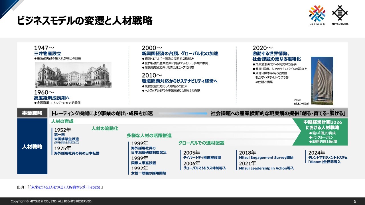Click the blue gradient arrow in strategy bar
The image size is (365, 205).
pyautogui.click(x=182, y=113)
